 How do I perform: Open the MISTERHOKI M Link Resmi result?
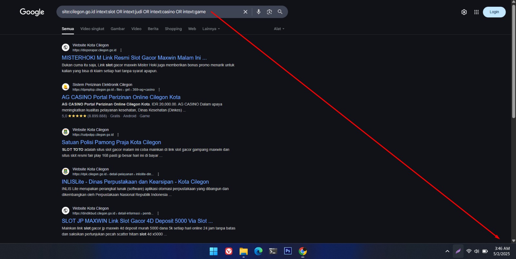point(134,58)
